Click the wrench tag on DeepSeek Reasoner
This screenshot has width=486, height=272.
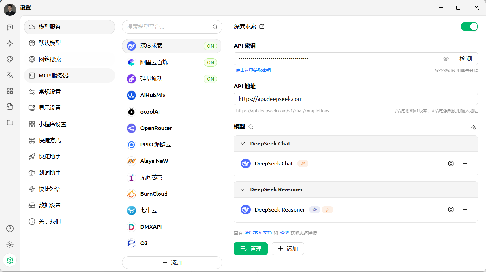pyautogui.click(x=327, y=209)
